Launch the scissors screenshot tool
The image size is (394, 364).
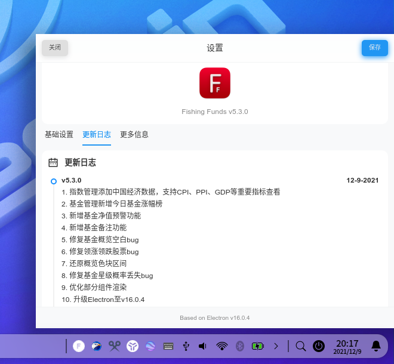coord(115,346)
